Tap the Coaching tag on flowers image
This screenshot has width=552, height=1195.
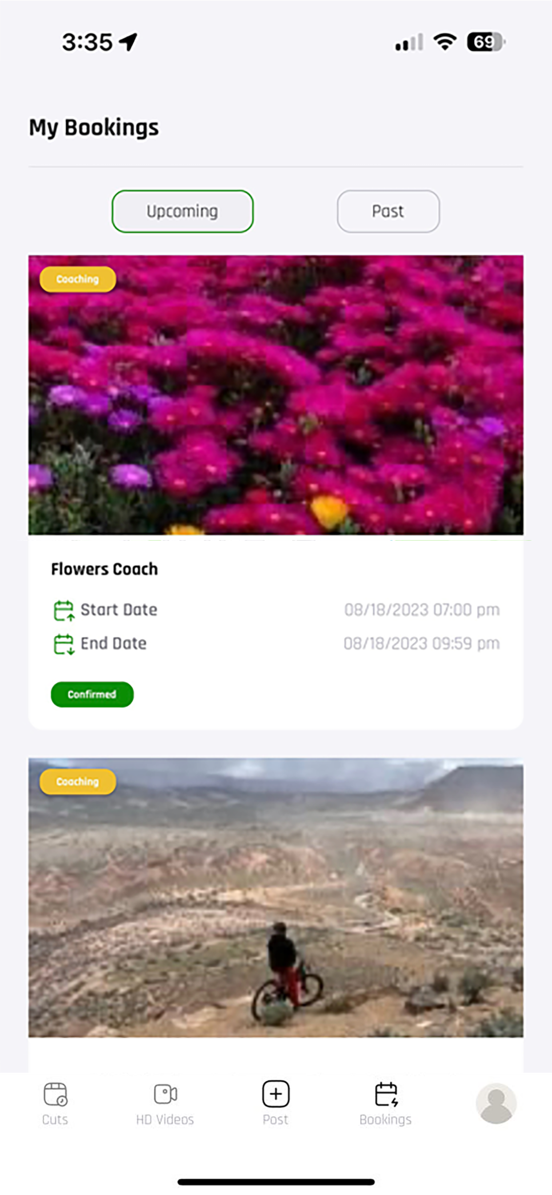(77, 279)
